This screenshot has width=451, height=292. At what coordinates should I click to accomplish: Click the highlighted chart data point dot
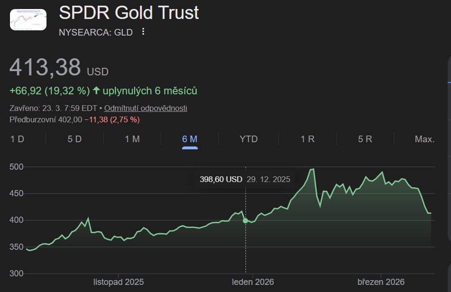click(x=245, y=220)
